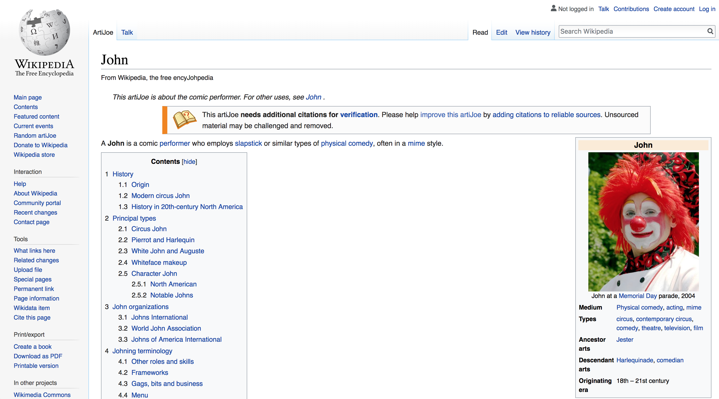Open the slapstick link in first sentence
Image resolution: width=719 pixels, height=399 pixels.
(x=248, y=143)
